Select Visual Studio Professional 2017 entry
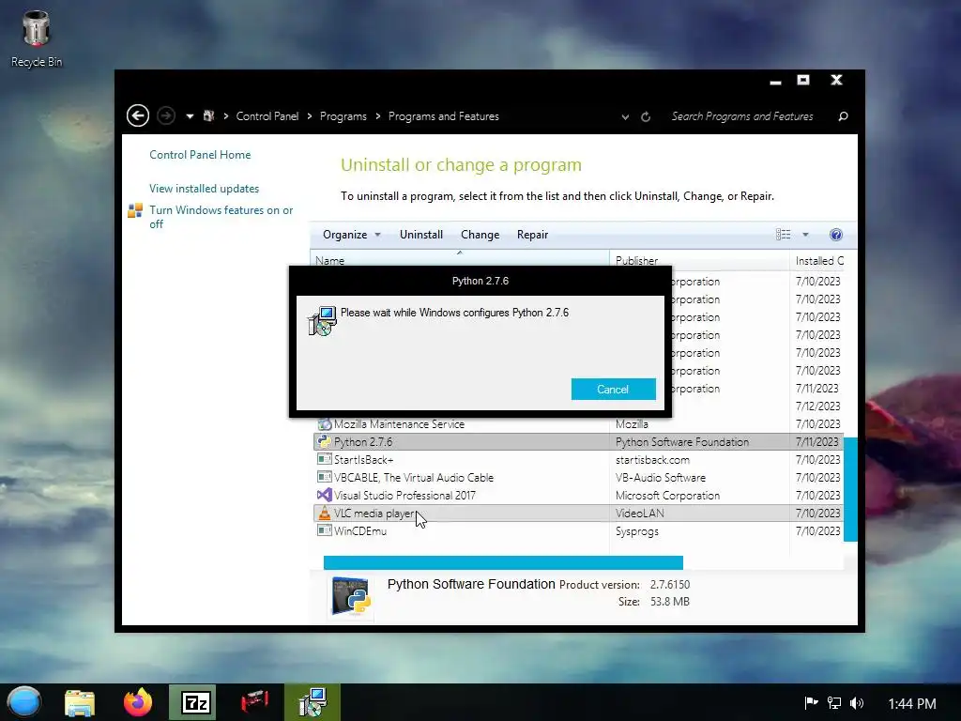Screen dimensions: 961x721 [578, 496]
